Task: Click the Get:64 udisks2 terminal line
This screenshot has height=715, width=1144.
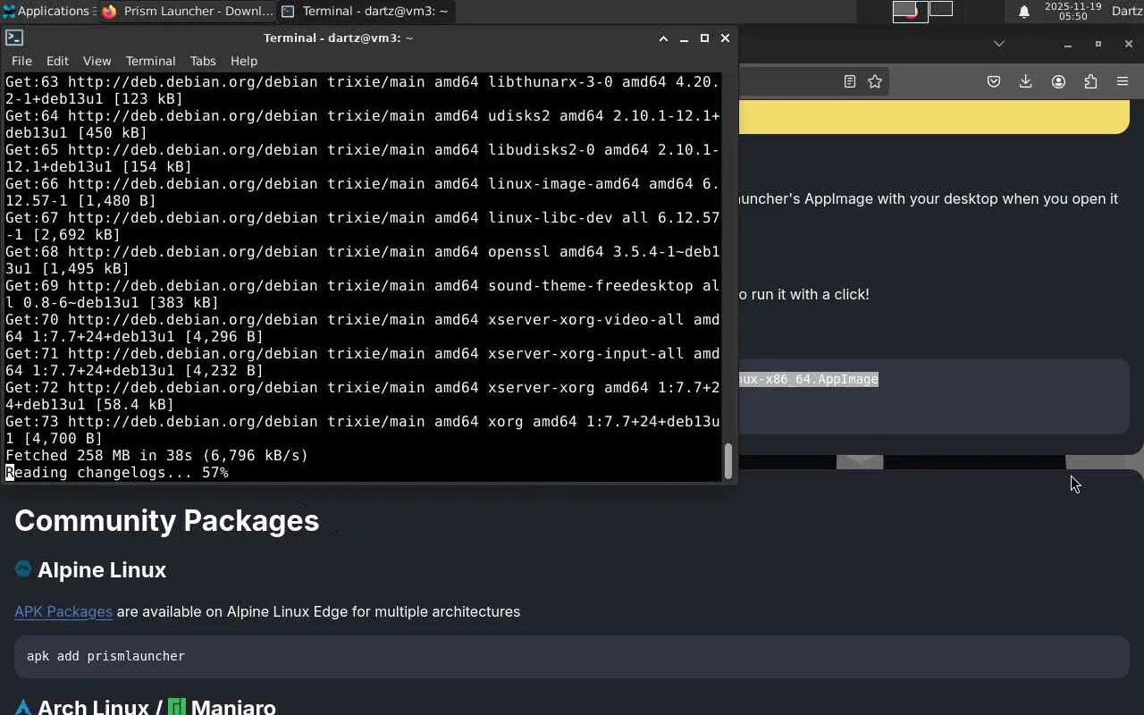Action: 363,124
